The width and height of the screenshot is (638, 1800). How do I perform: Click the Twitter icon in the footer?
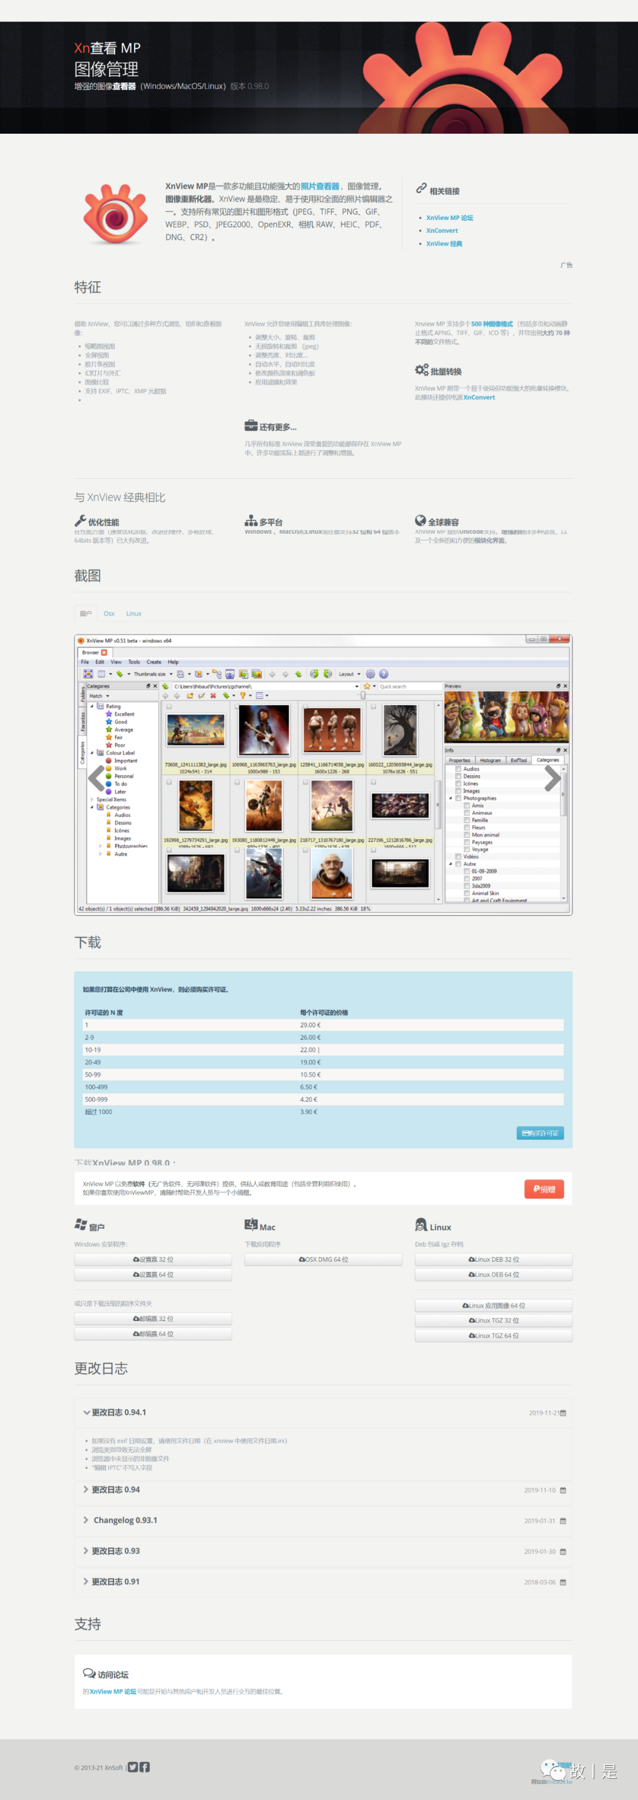[x=133, y=1766]
